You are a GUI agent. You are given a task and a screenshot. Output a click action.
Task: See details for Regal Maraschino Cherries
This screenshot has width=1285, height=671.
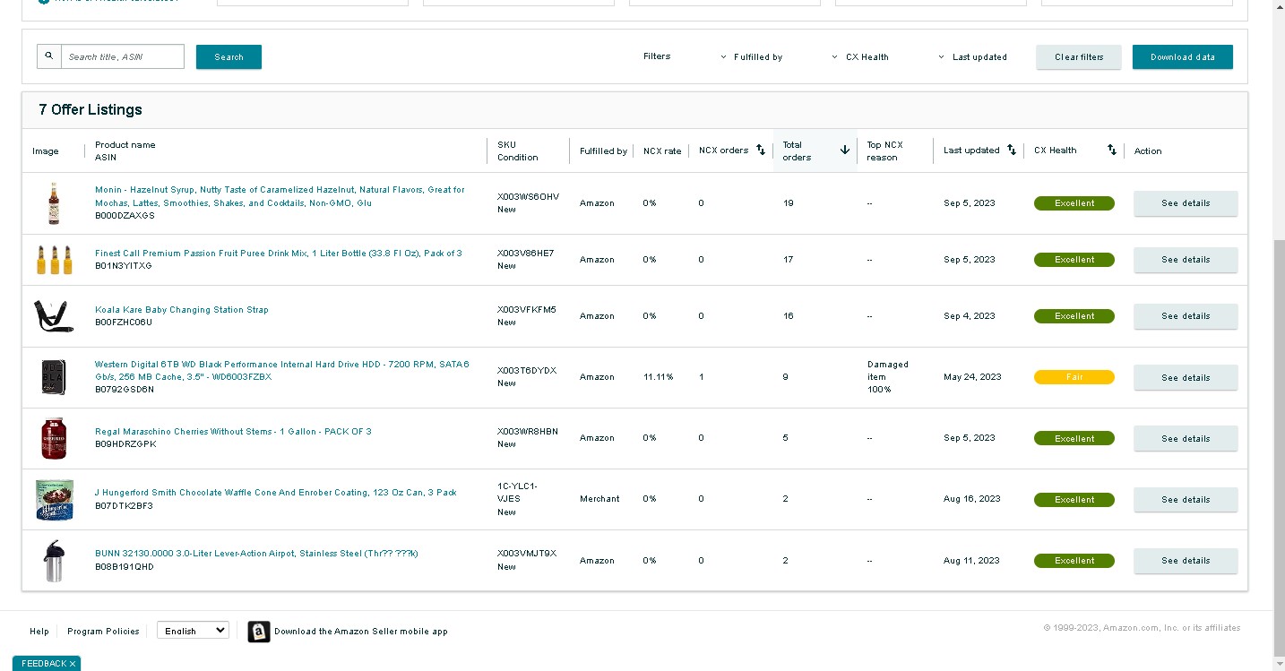[1186, 439]
